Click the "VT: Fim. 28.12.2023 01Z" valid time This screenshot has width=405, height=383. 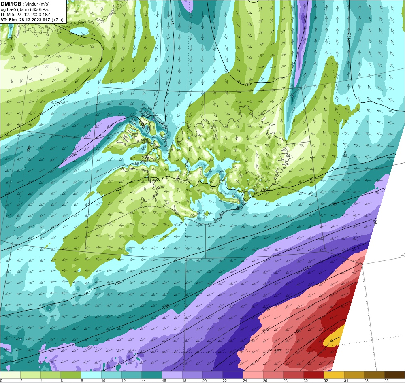click(x=26, y=19)
